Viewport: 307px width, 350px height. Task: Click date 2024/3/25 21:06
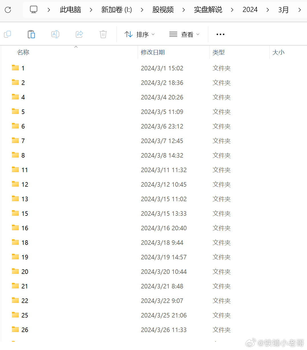(x=164, y=315)
